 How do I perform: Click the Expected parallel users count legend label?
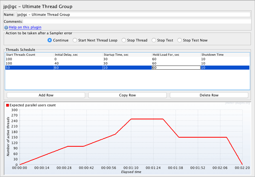pos(33,105)
